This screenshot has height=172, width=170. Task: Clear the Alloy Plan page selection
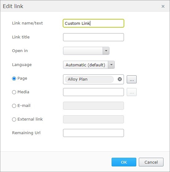[120, 79]
